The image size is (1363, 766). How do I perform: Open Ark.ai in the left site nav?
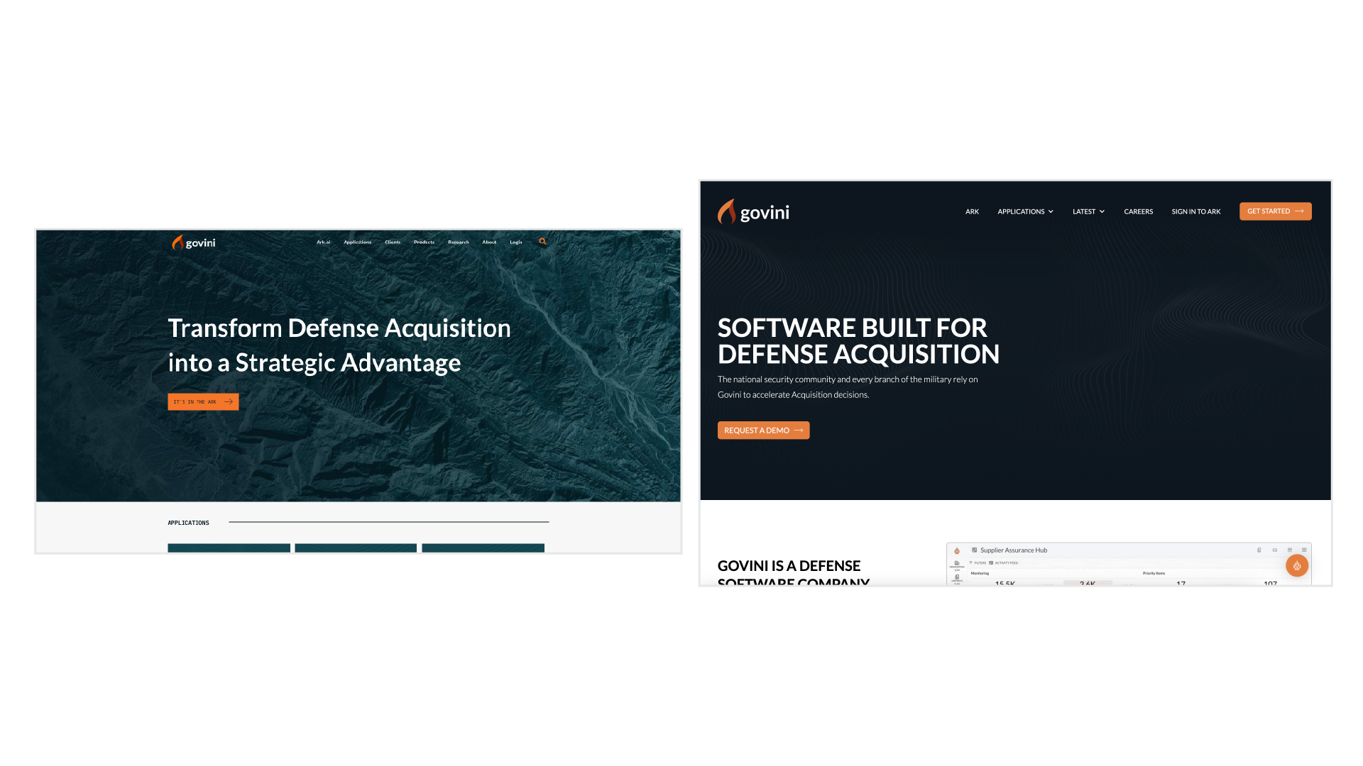(323, 242)
